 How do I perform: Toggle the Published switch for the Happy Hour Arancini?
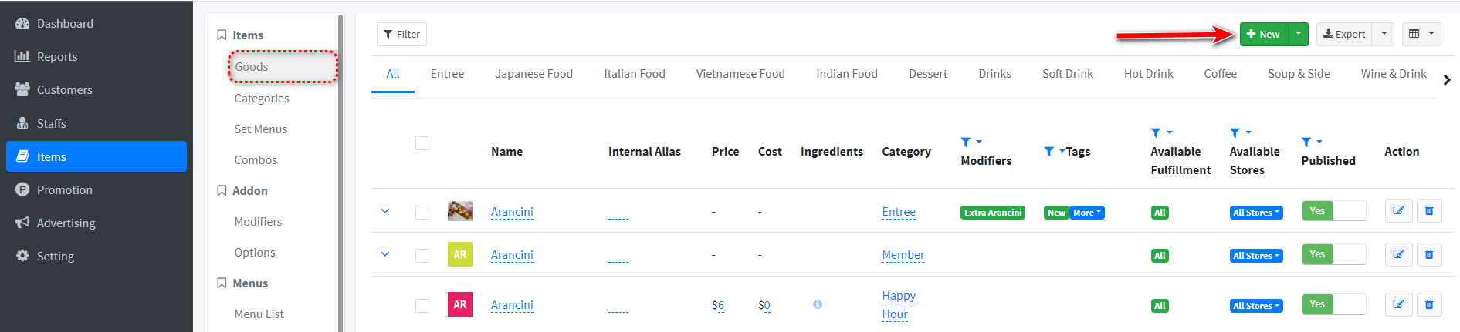click(x=1333, y=304)
